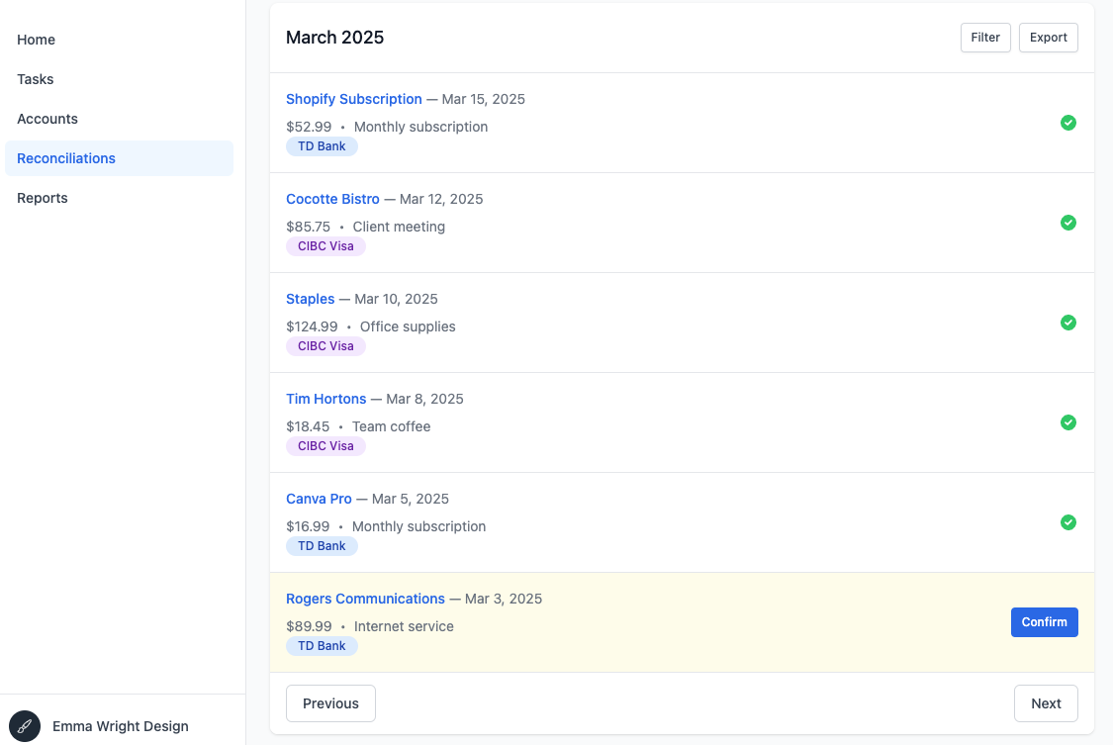
Task: Open Reports in the sidebar
Action: point(120,198)
